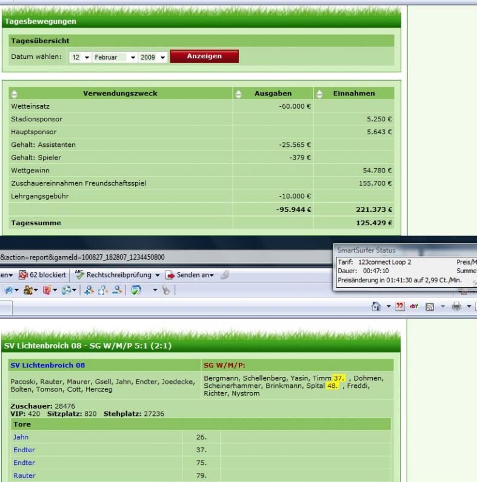Open the year dropdown showing 2009
Image resolution: width=477 pixels, height=482 pixels.
[x=154, y=57]
